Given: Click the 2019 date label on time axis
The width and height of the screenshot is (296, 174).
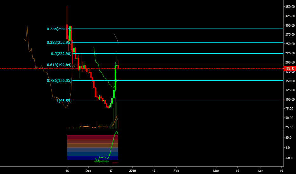Looking at the screenshot, I should [132, 171].
